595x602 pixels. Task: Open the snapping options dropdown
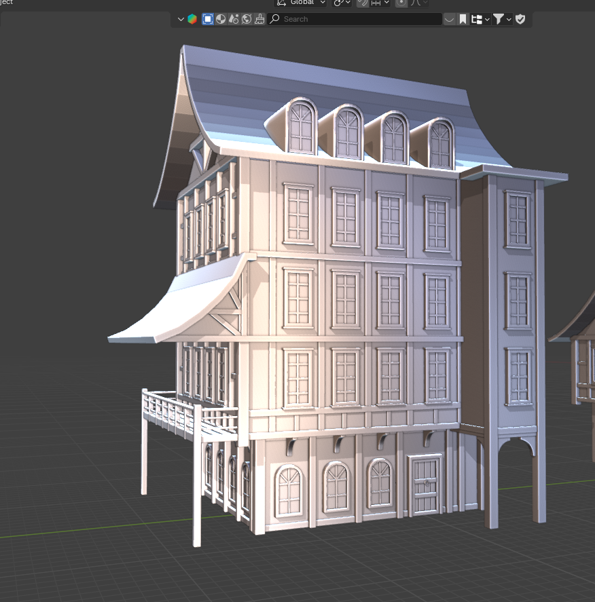point(380,3)
